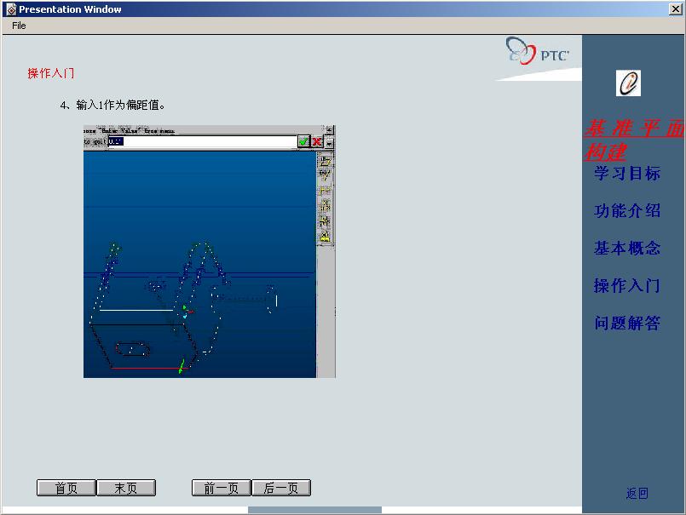The width and height of the screenshot is (686, 515).
Task: Click the red X cancel icon
Action: [317, 142]
